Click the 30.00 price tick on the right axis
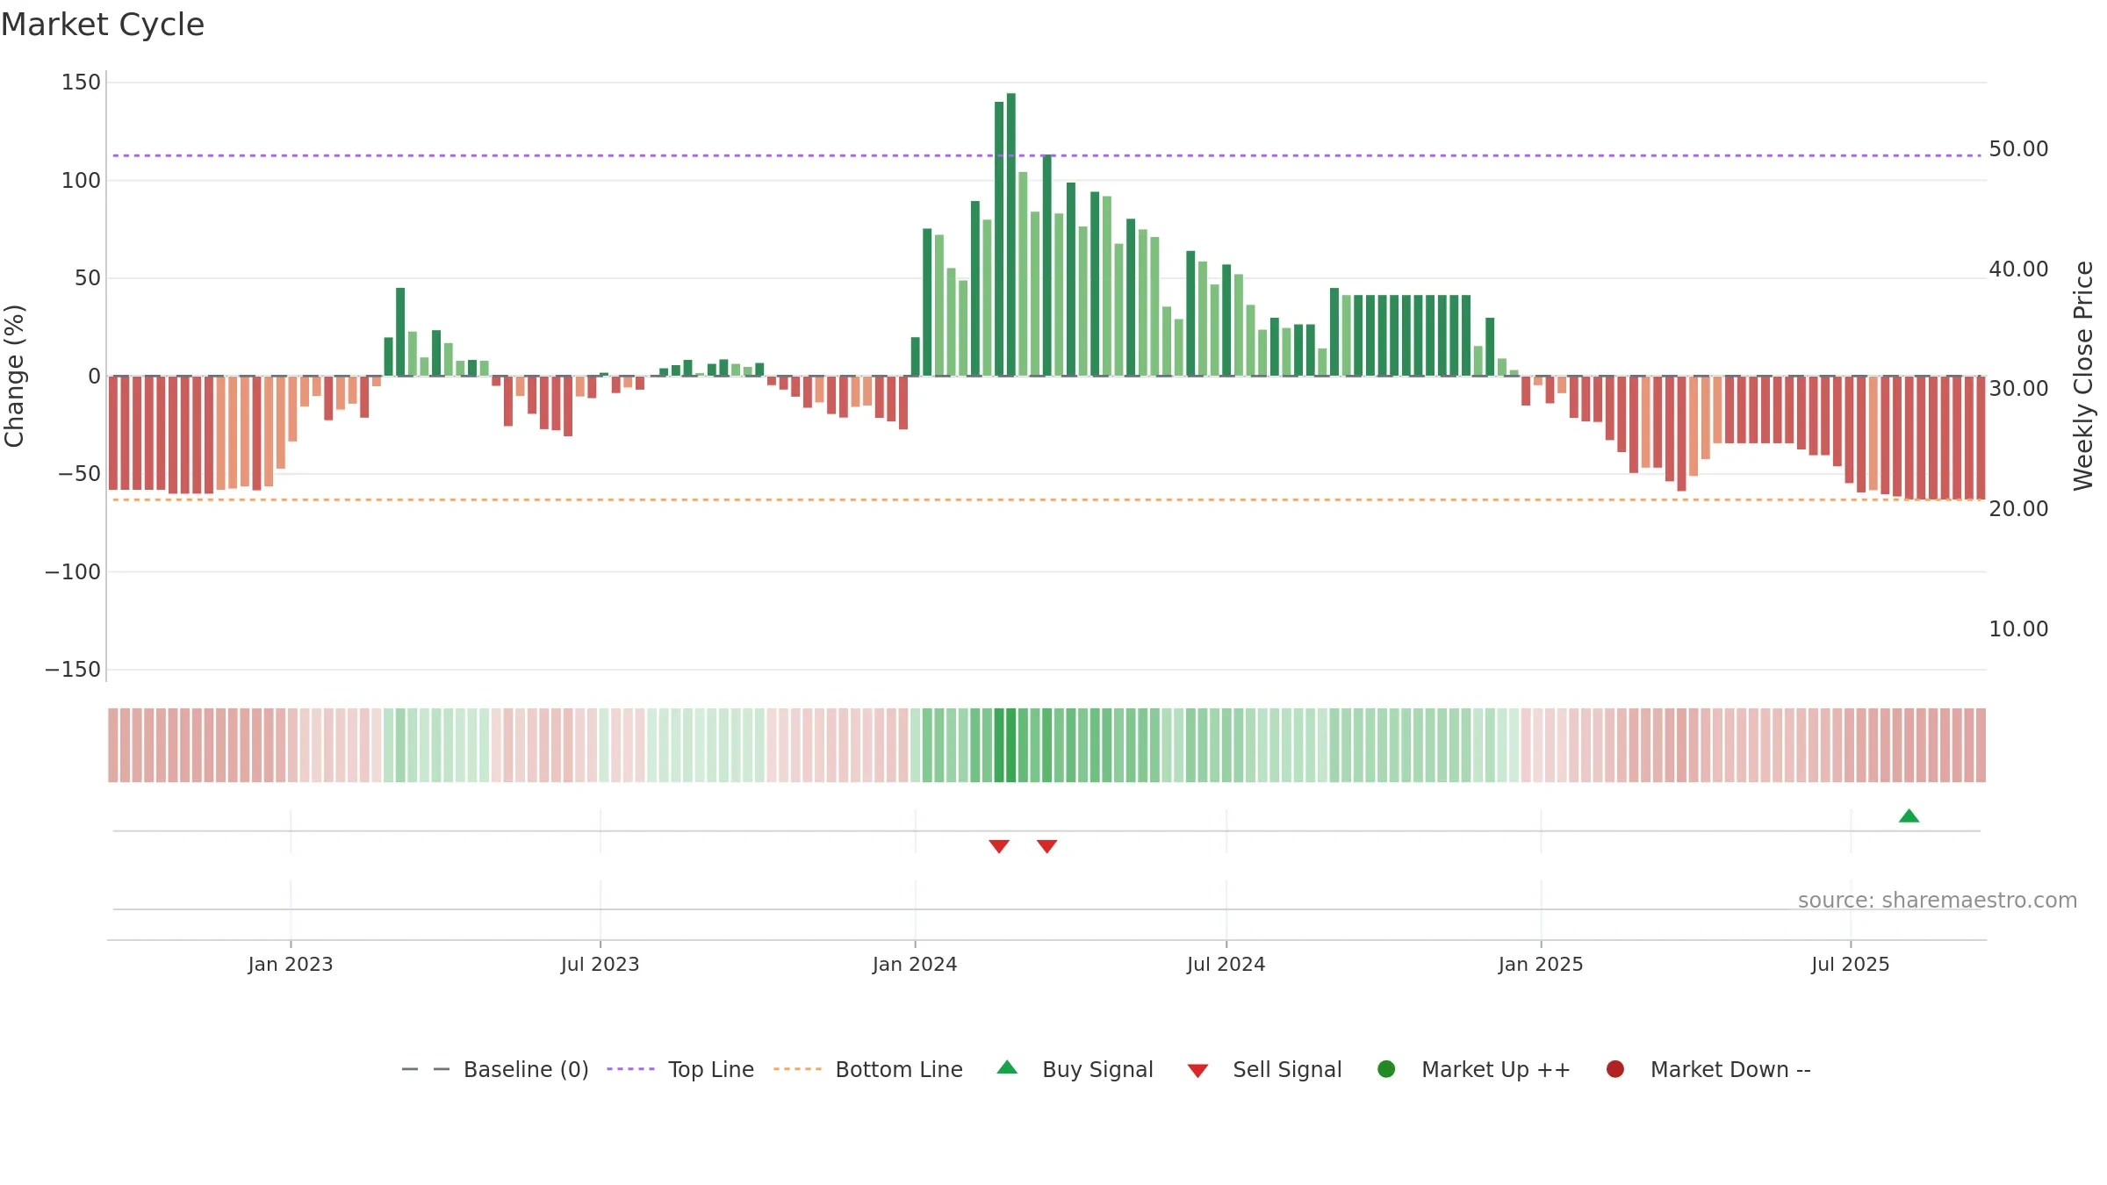Image resolution: width=2107 pixels, height=1185 pixels. pyautogui.click(x=2018, y=389)
